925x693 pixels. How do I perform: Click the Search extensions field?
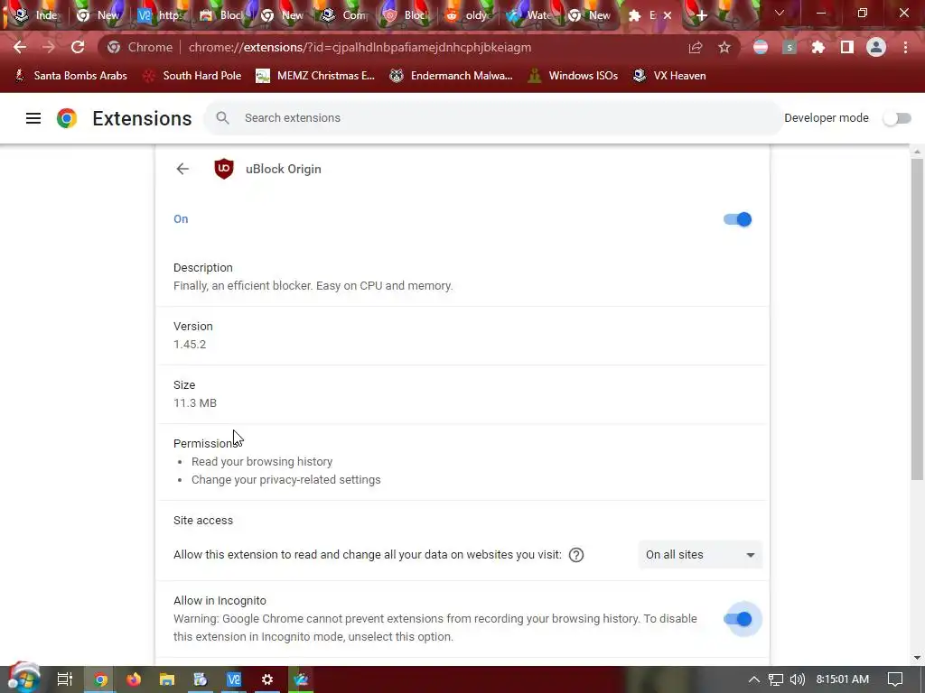[493, 118]
